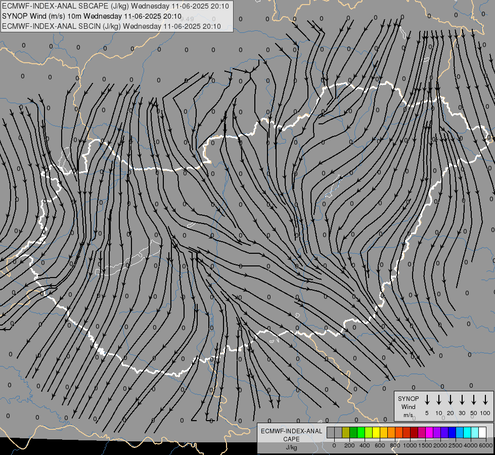Click the 200 tick label on CAPE scale

(349, 445)
